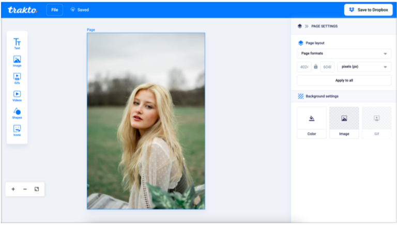Open the File menu
397x225 pixels.
pos(54,10)
